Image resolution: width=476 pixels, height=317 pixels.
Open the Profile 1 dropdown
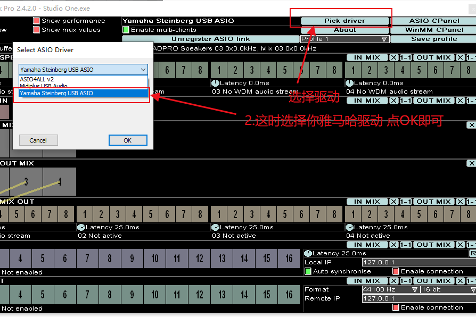(x=344, y=39)
